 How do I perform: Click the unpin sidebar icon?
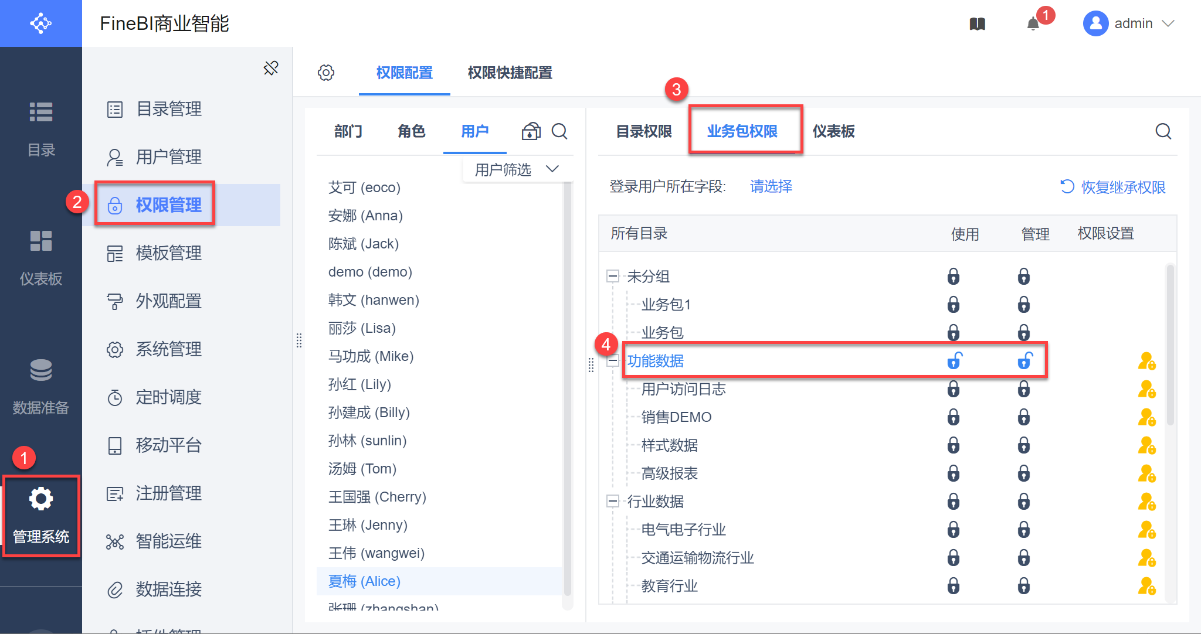pyautogui.click(x=271, y=69)
